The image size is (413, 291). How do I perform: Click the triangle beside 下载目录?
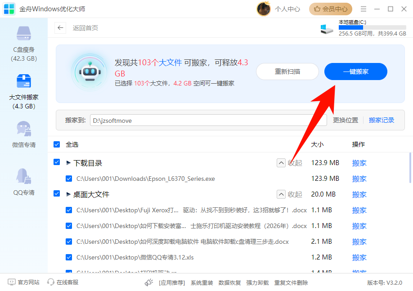coord(68,162)
